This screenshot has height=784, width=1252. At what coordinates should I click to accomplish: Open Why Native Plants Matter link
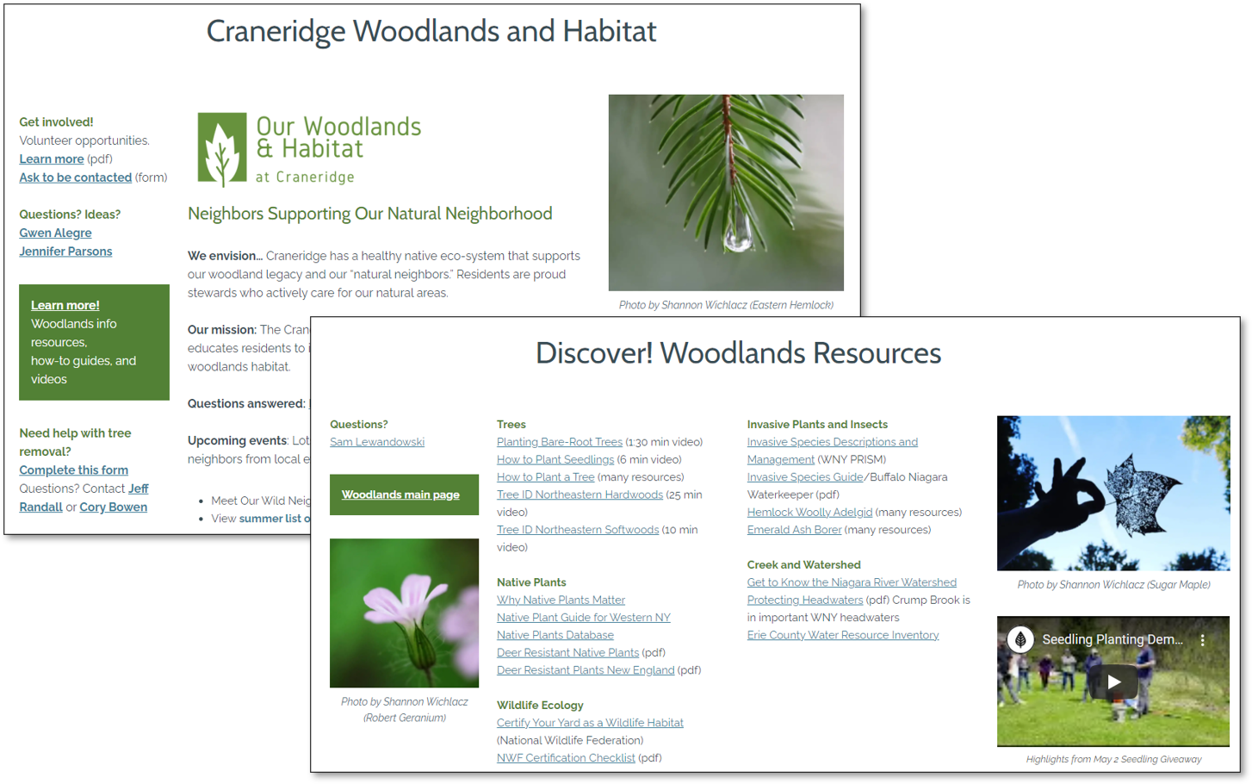point(561,600)
